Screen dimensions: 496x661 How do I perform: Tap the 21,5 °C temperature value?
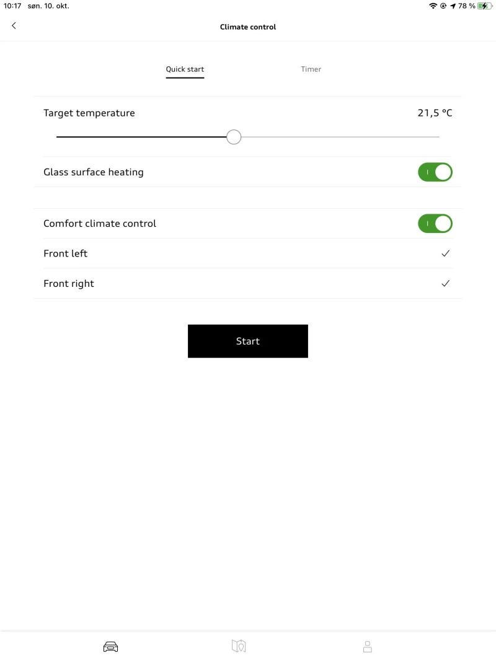coord(435,113)
